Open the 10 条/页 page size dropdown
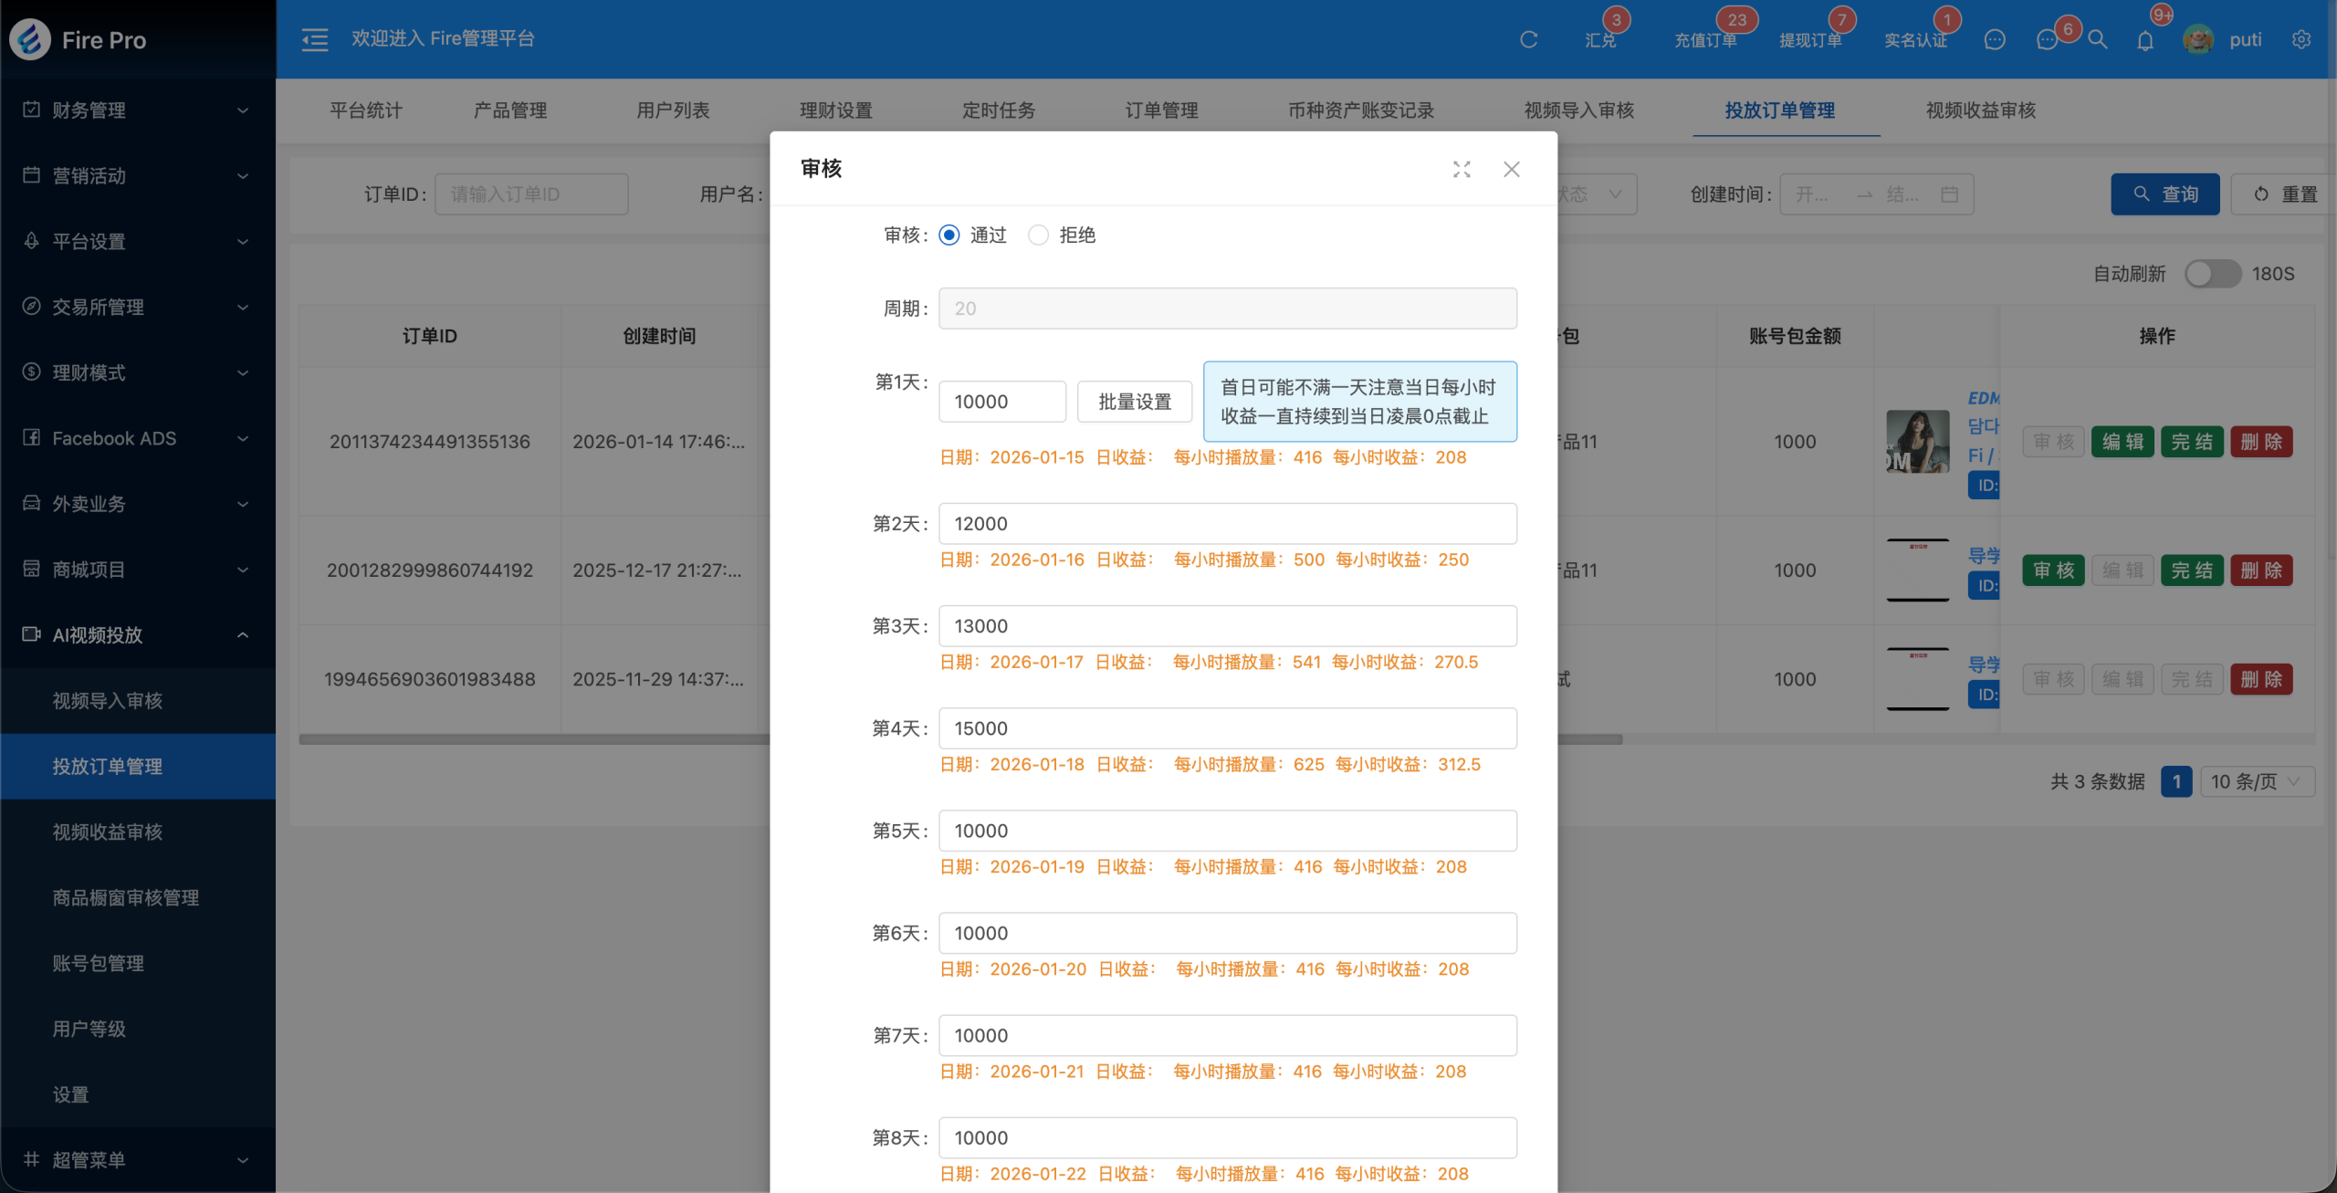Image resolution: width=2337 pixels, height=1193 pixels. click(x=2256, y=781)
